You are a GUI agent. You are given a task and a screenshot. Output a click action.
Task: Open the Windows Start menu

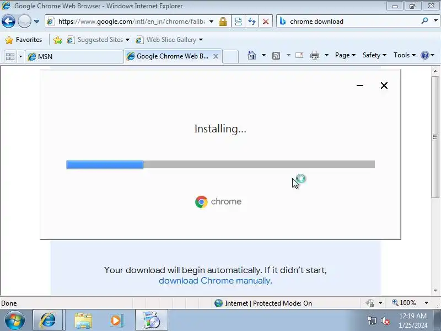tap(15, 320)
